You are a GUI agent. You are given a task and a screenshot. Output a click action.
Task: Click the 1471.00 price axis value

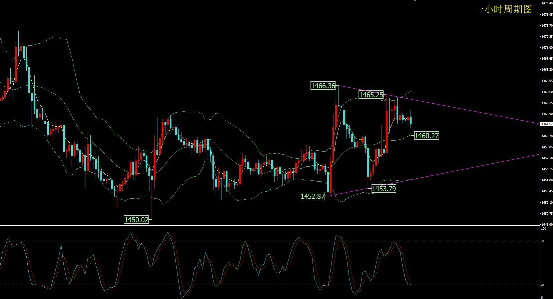(x=547, y=48)
